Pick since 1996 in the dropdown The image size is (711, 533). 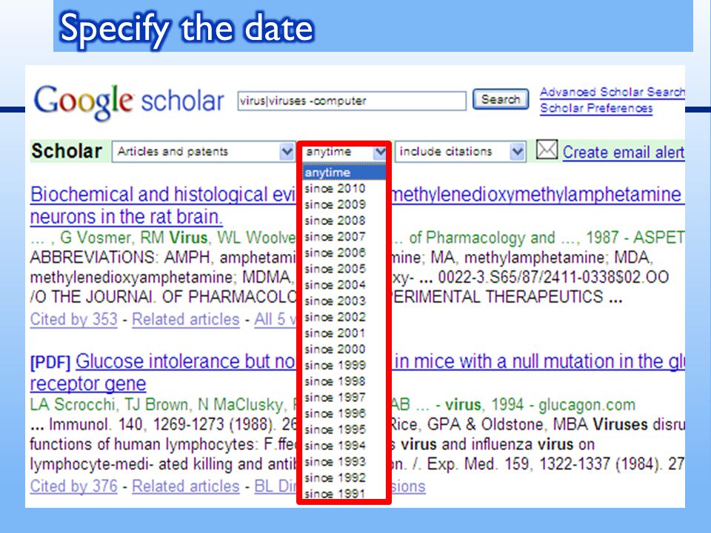coord(344,414)
